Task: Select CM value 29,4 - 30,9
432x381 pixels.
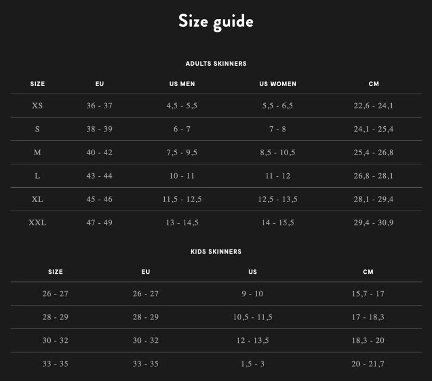Action: point(373,223)
